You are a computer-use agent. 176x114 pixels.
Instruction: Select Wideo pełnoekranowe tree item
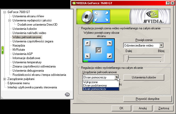tap(27, 37)
